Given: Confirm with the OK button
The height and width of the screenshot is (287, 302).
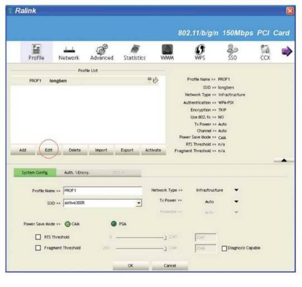Looking at the screenshot, I should pos(131,265).
